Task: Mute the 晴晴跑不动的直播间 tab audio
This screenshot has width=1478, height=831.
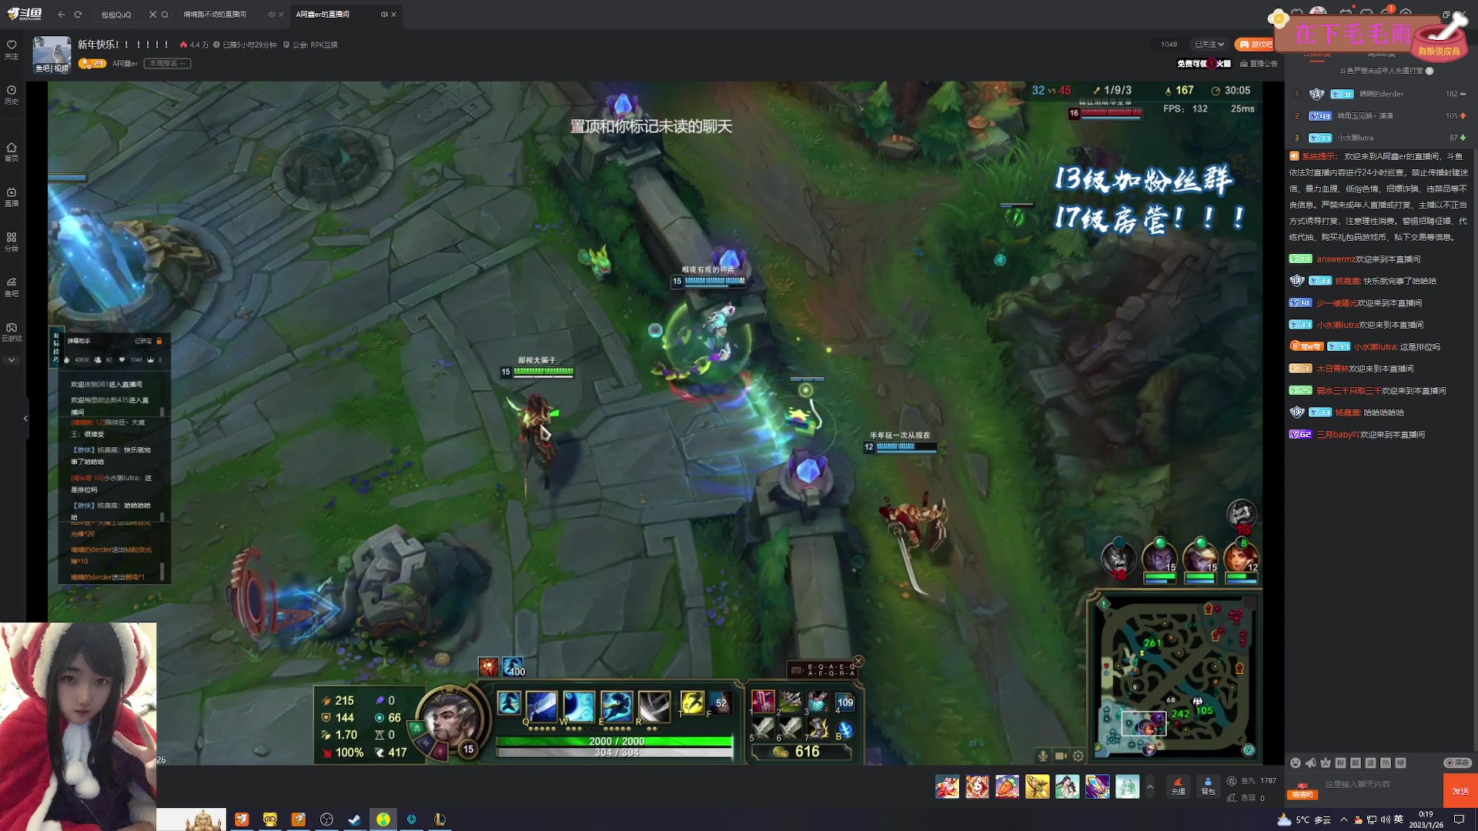Action: pos(271,15)
